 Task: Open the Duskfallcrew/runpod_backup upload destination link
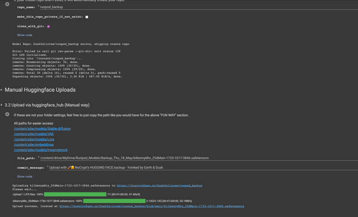(x=160, y=186)
